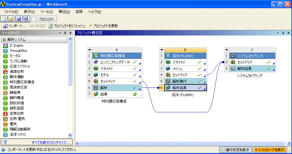Click schematic scrollbar right arrow

click(289, 144)
